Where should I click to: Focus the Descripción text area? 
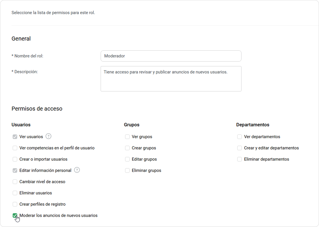click(x=171, y=79)
